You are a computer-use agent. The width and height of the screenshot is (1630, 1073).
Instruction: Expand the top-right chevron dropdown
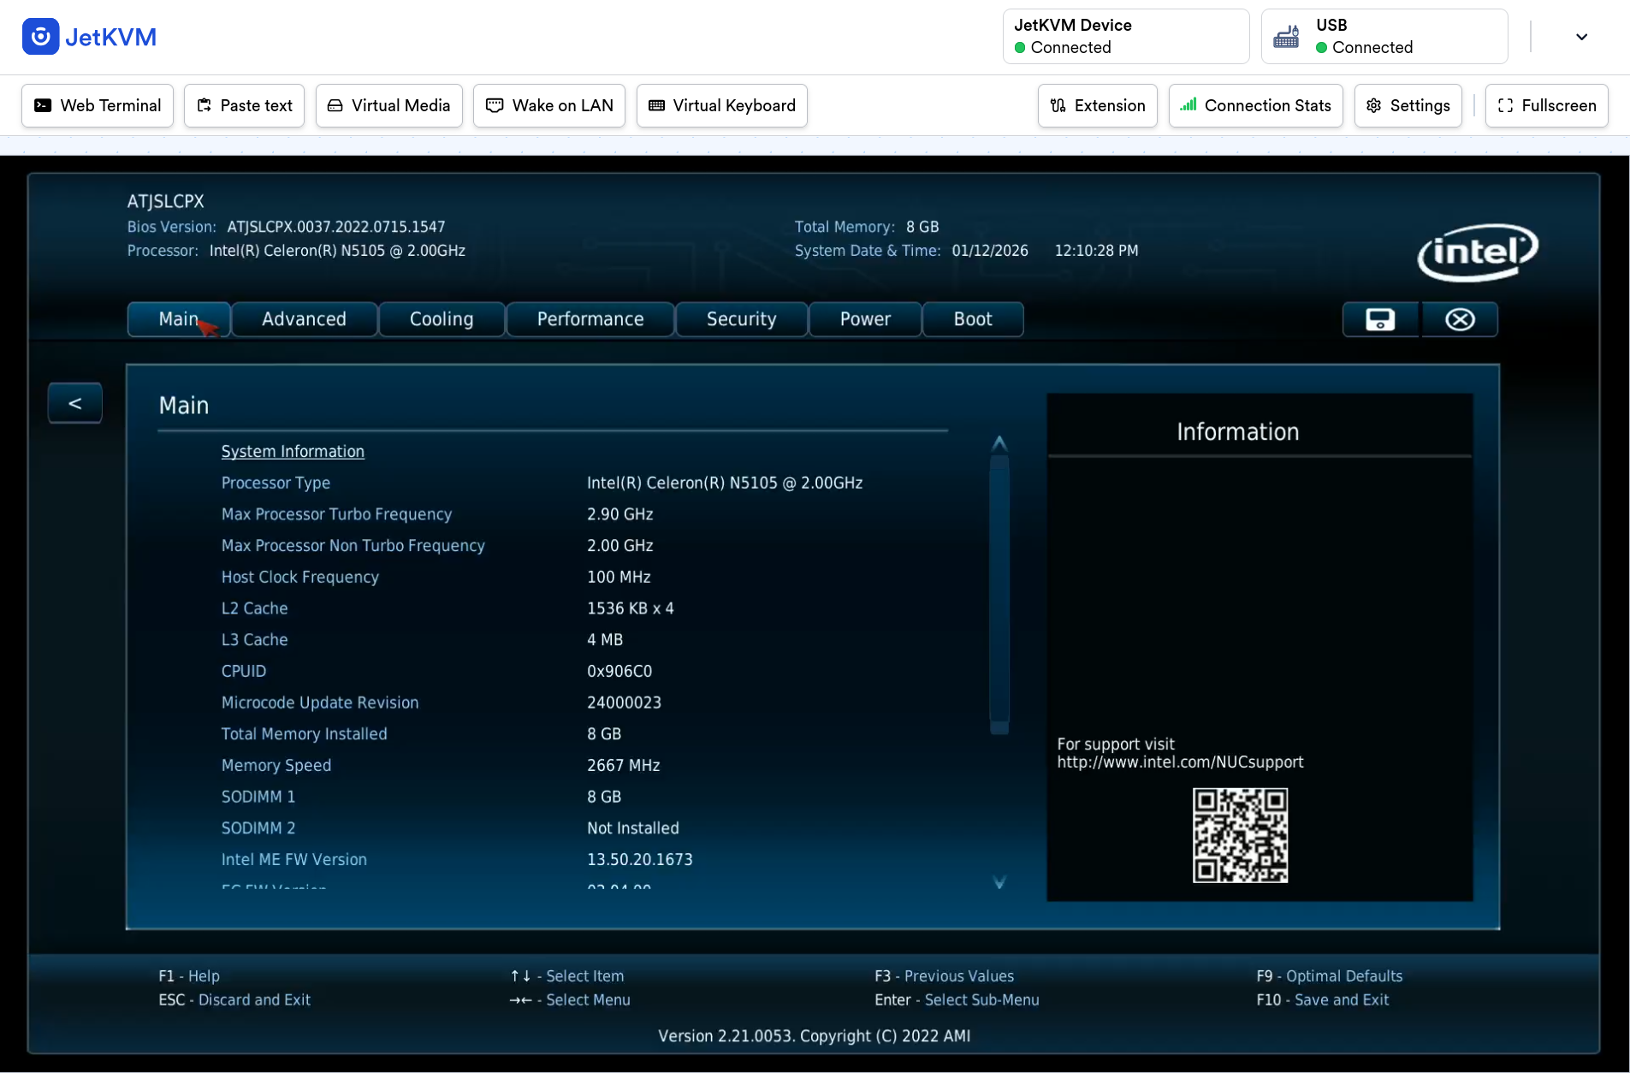(x=1581, y=37)
